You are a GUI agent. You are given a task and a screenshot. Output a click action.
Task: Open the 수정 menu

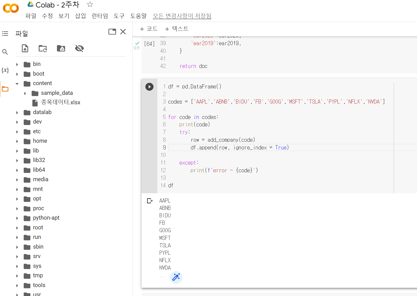[47, 16]
